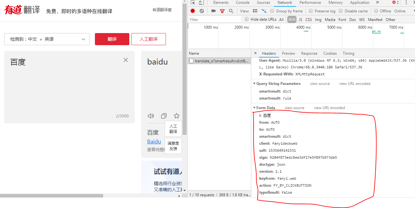Click the 满意度反馈 feedback button
This screenshot has width=415, height=208.
(173, 146)
